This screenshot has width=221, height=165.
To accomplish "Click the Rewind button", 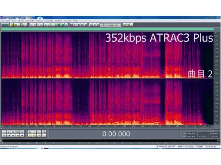I will click(8, 136).
